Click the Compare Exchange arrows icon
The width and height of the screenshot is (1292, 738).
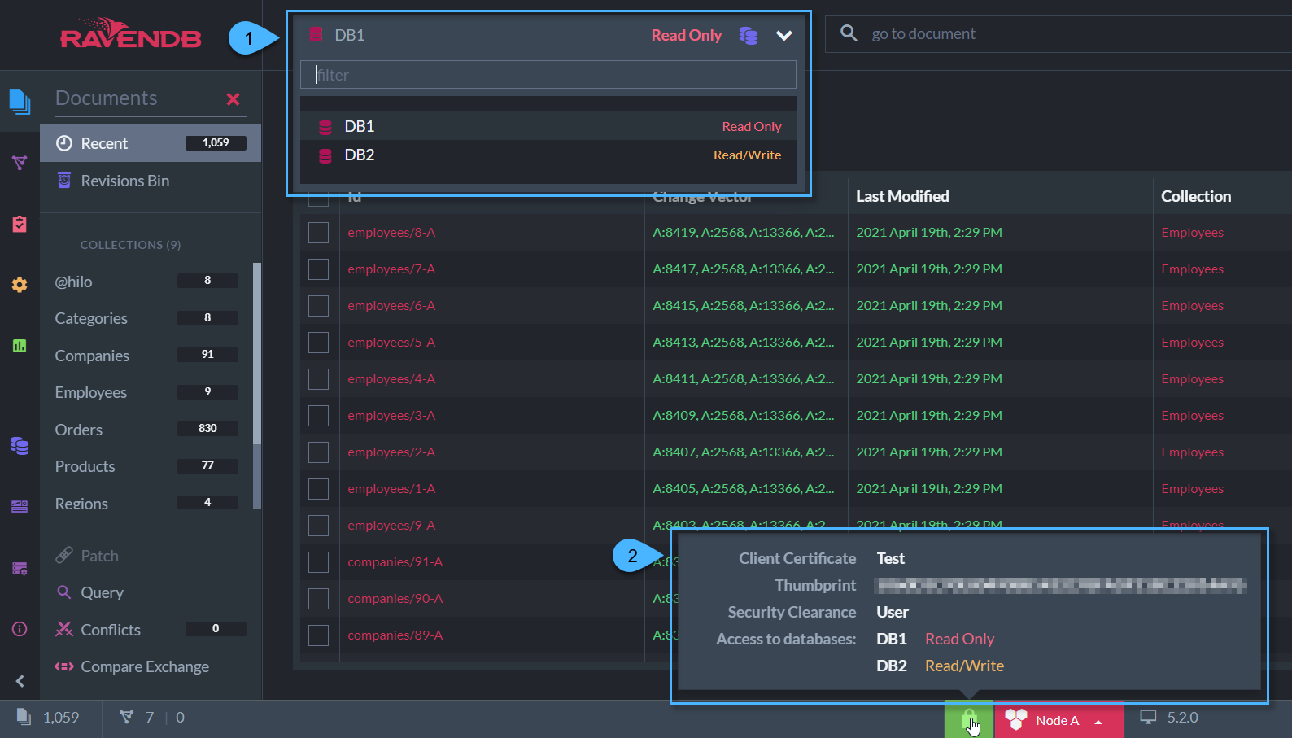tap(64, 666)
